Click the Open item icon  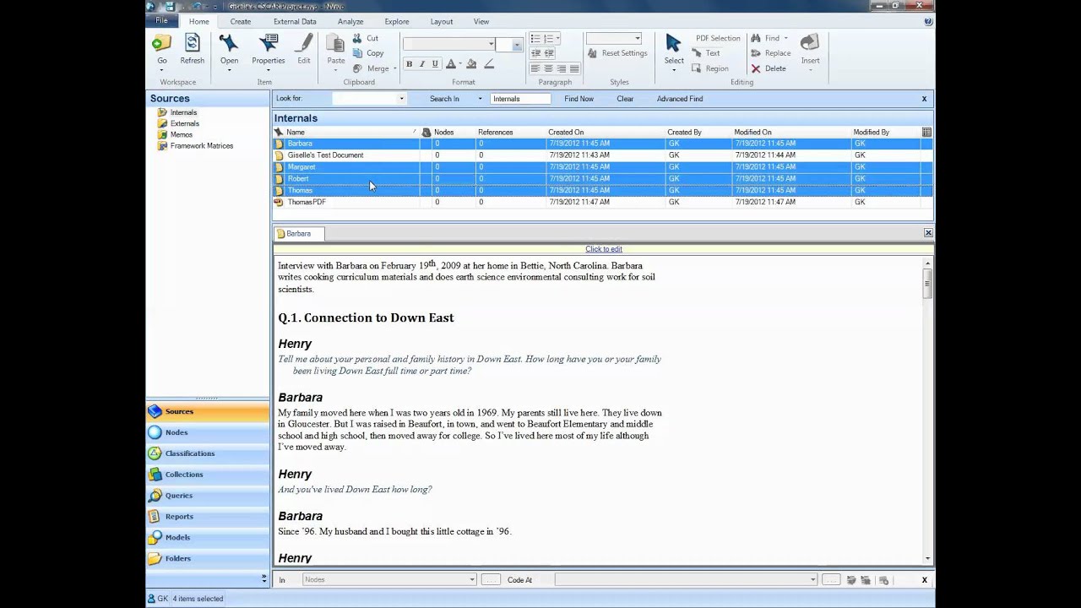(x=229, y=43)
